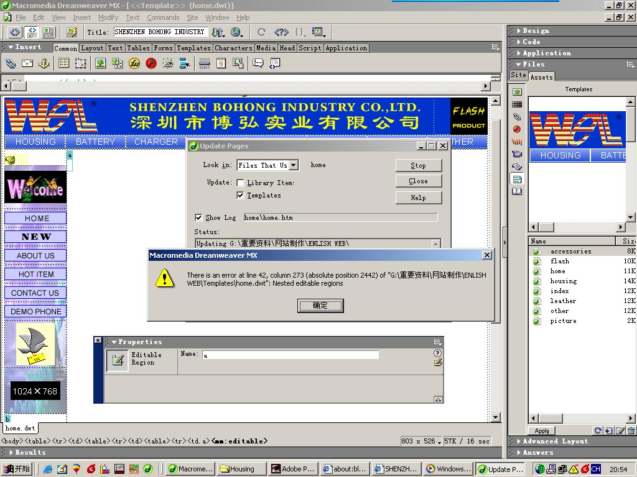Expand the Advanced Layout panel
Screen dimensions: 637x477
[x=555, y=441]
